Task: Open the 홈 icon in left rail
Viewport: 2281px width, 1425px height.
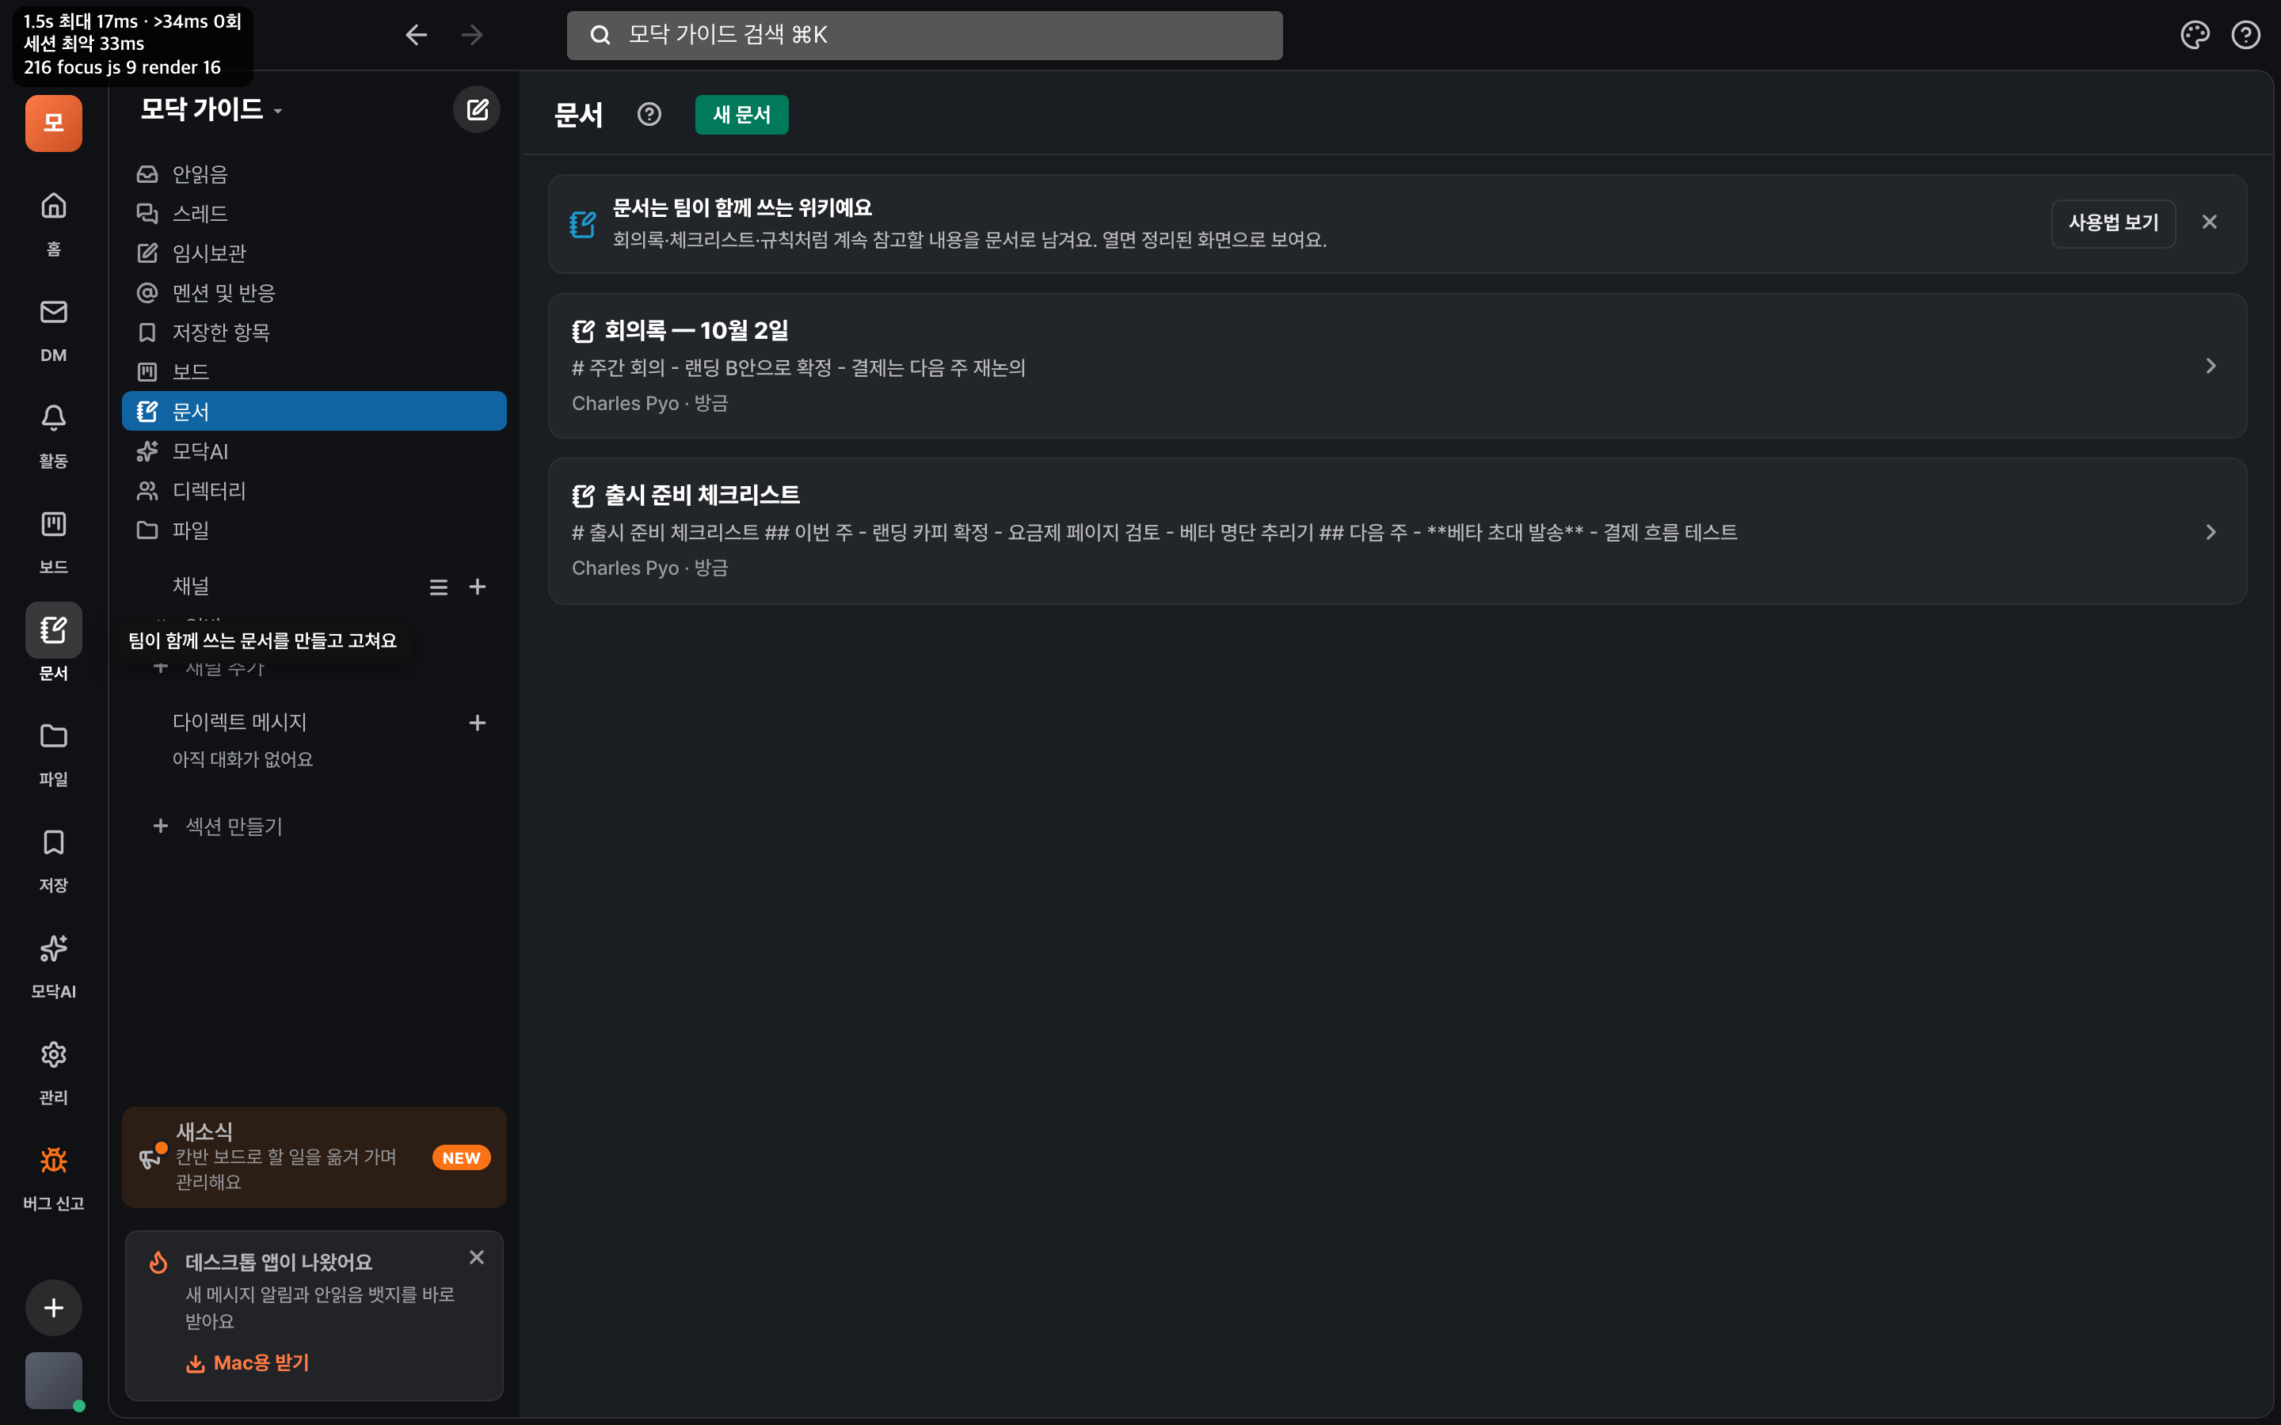Action: click(54, 206)
